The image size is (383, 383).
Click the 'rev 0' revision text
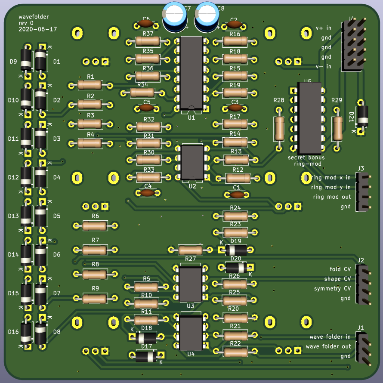tap(26, 23)
